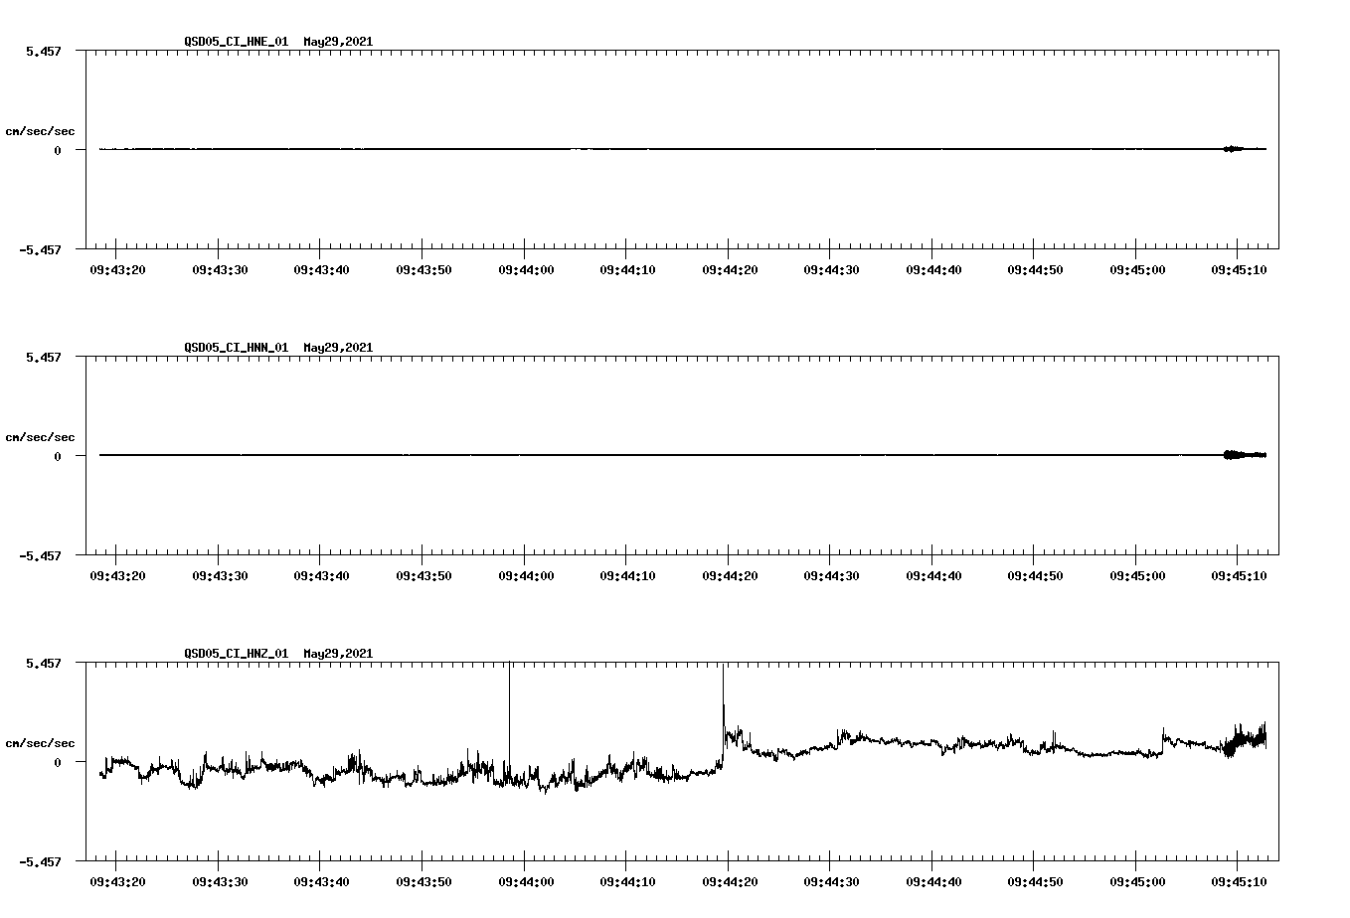Click the QSD05_CI_HNN_01 plot title
1350x918 pixels.
point(237,348)
